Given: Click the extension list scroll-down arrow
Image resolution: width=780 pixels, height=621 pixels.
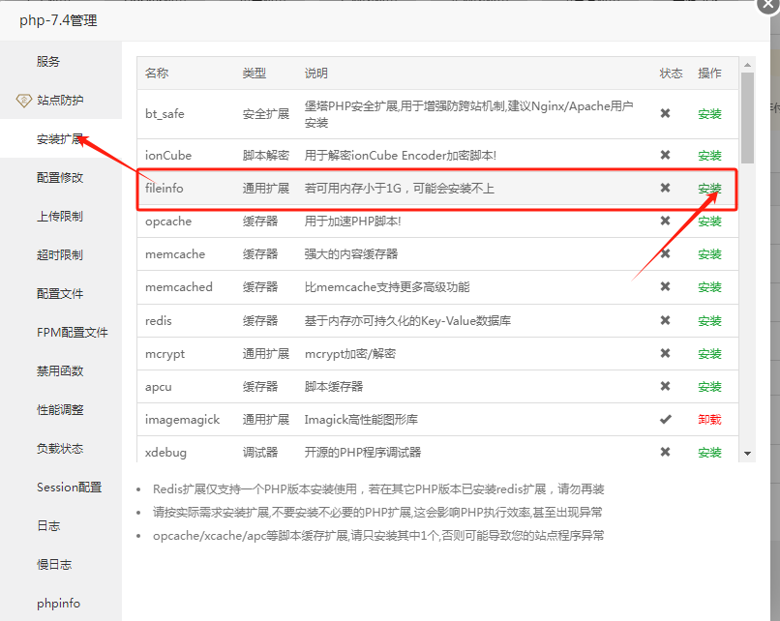Looking at the screenshot, I should coord(747,453).
